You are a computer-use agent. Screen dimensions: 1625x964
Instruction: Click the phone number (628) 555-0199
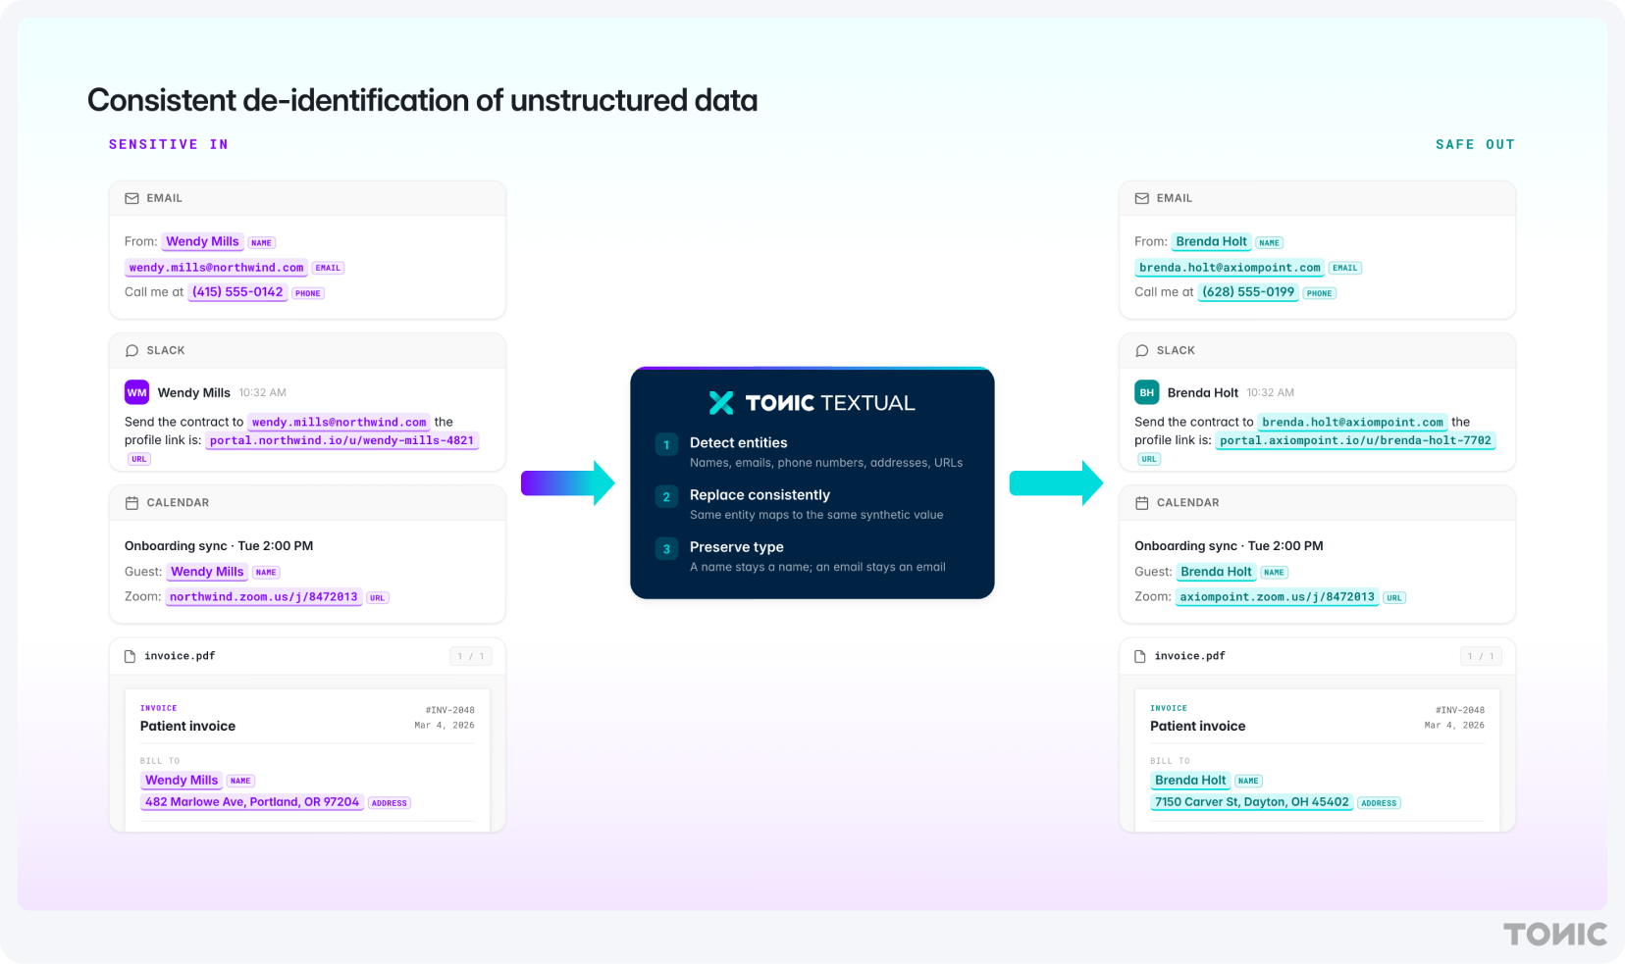tap(1248, 292)
